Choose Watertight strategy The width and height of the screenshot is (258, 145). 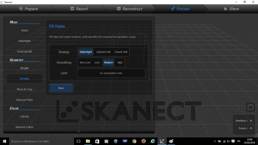[86, 52]
